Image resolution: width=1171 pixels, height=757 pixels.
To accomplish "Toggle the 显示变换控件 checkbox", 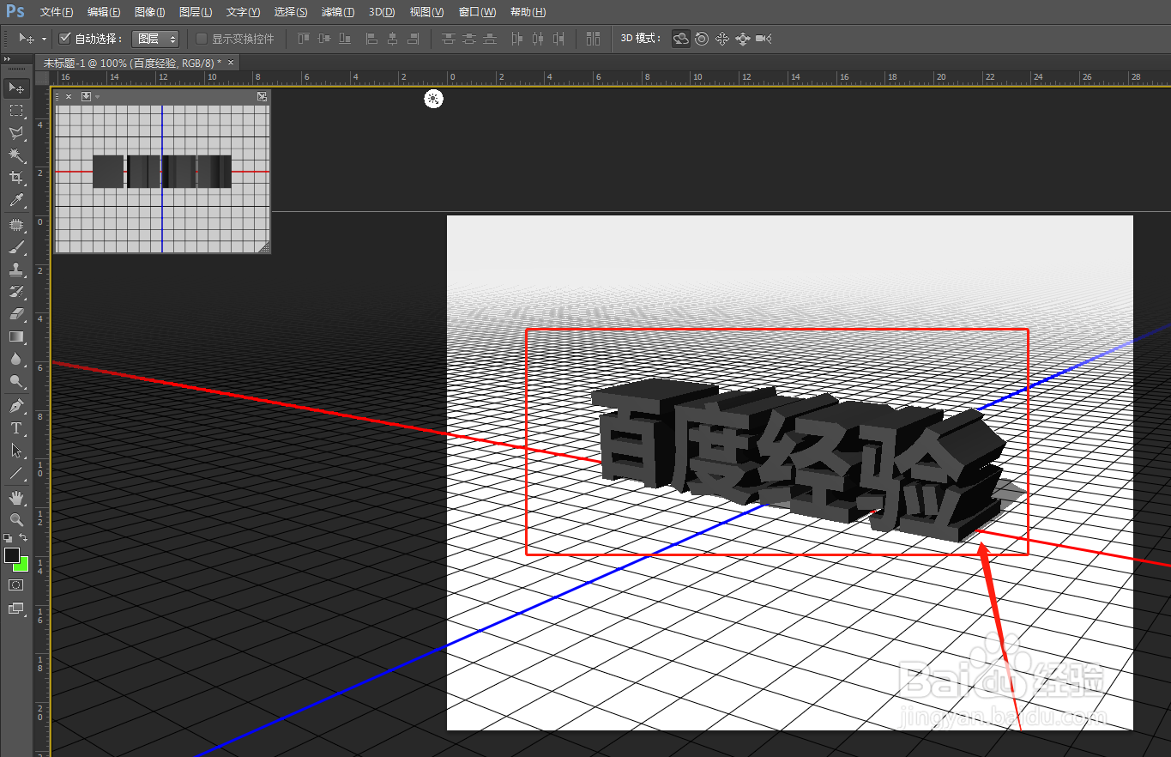I will click(x=202, y=39).
